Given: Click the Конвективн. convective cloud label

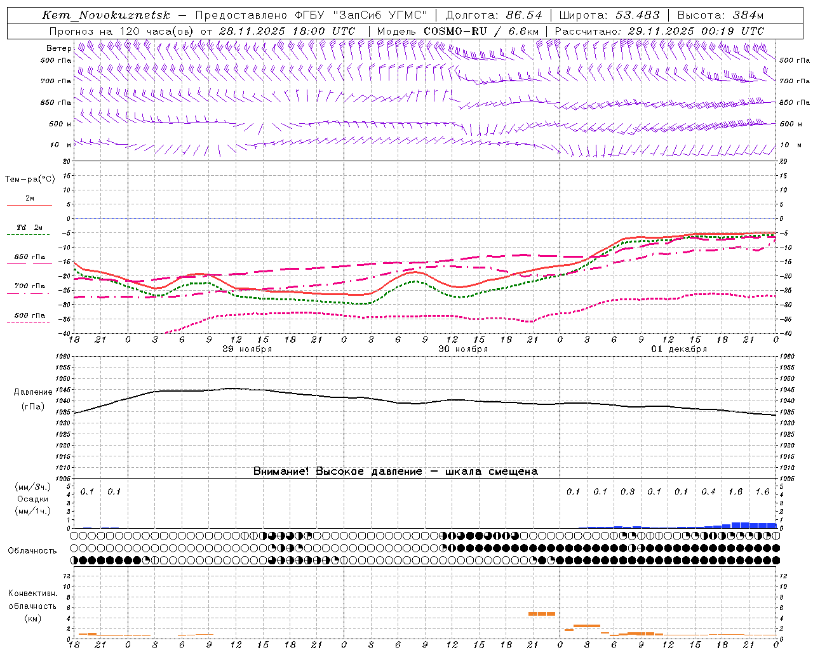Looking at the screenshot, I should [x=32, y=594].
